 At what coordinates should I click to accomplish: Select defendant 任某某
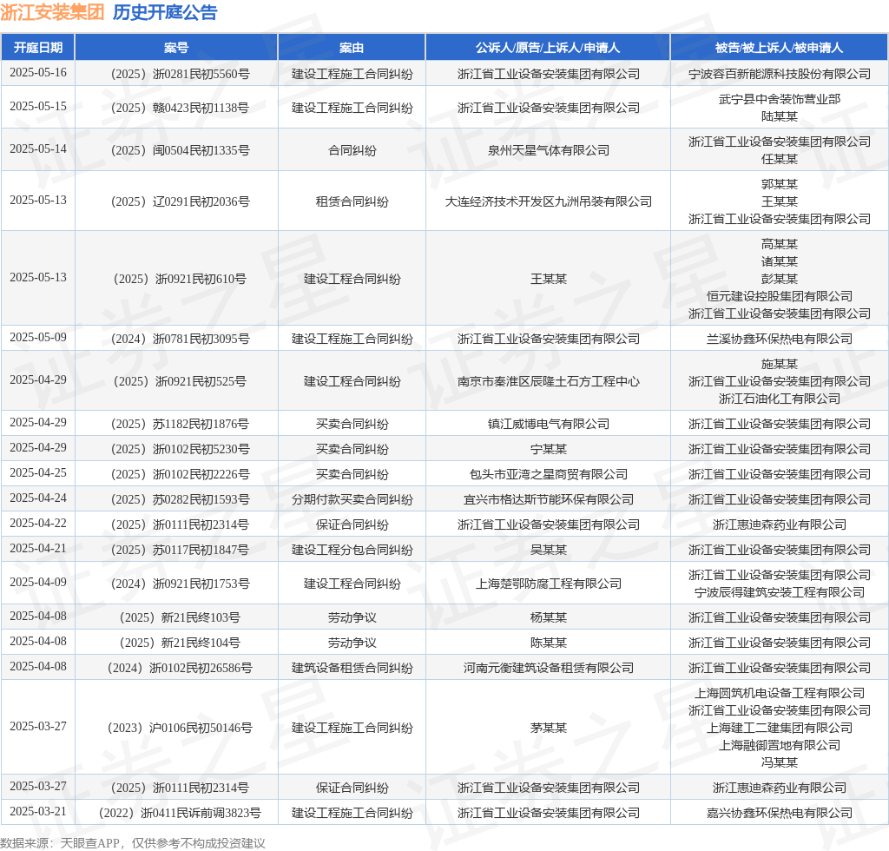[779, 159]
